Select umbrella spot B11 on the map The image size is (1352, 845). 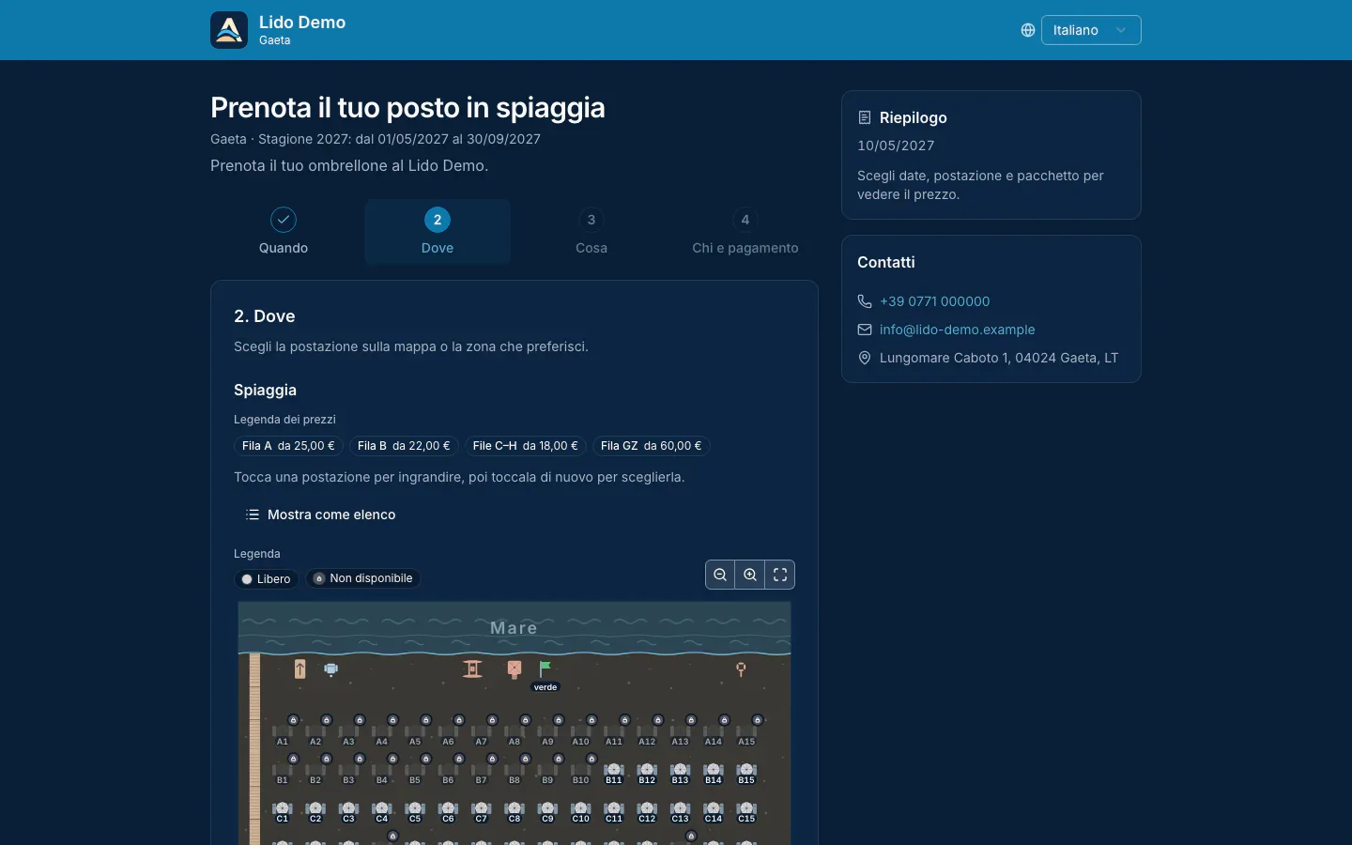(614, 774)
